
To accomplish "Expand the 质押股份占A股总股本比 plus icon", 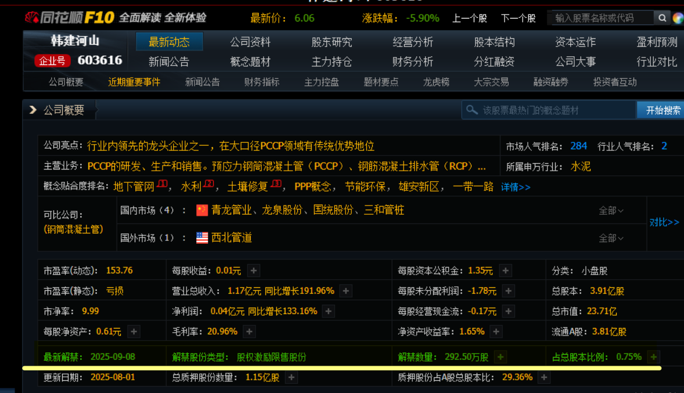I will pos(544,377).
